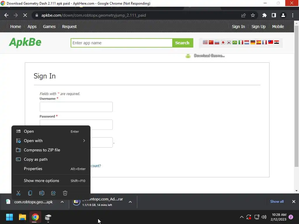Open the Home navigation tab

[x=16, y=27]
